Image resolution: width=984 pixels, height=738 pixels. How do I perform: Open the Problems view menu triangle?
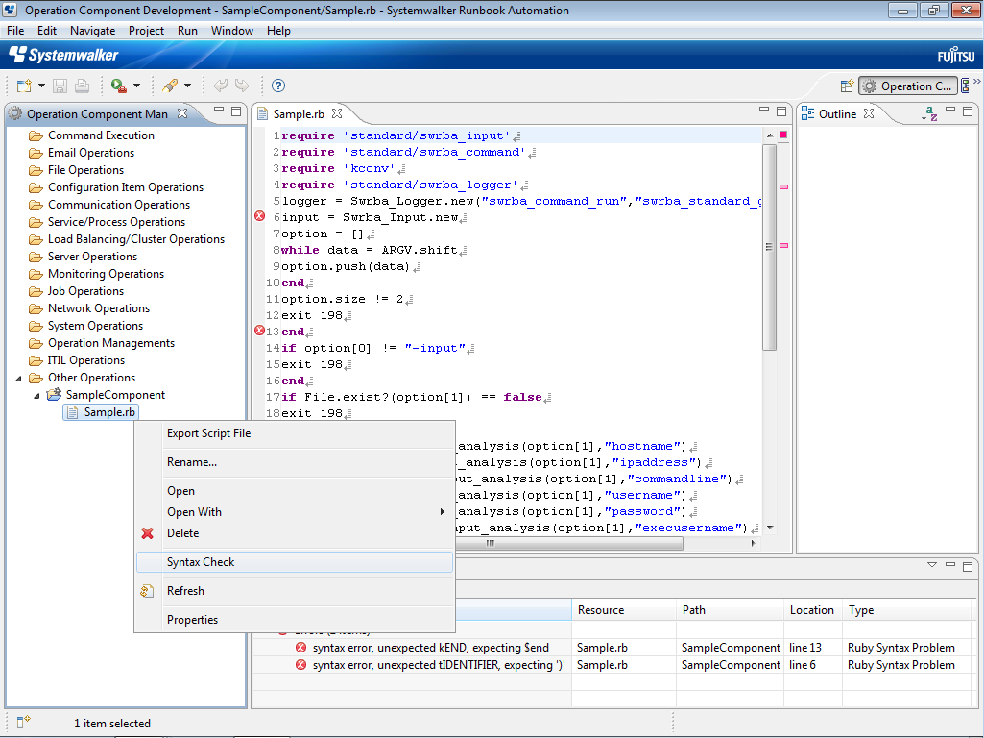click(x=932, y=565)
